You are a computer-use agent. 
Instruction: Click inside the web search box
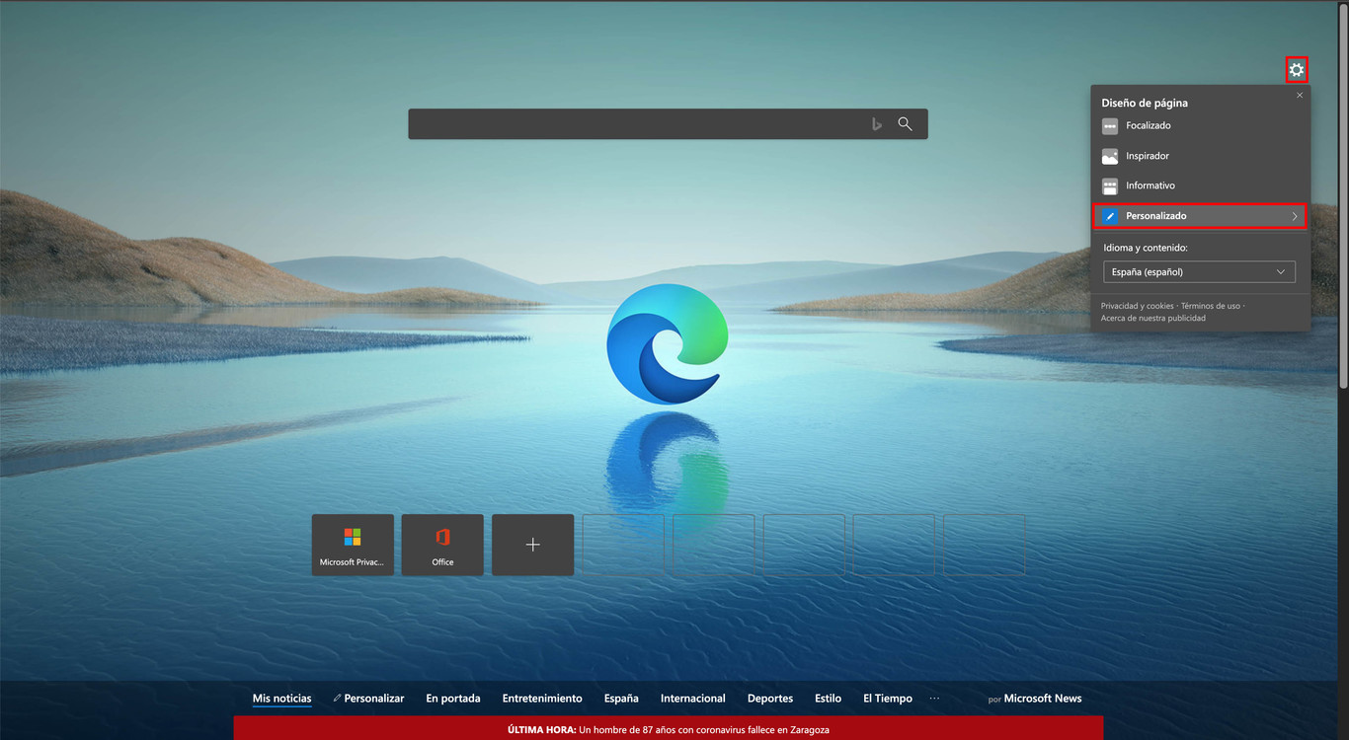[632, 124]
